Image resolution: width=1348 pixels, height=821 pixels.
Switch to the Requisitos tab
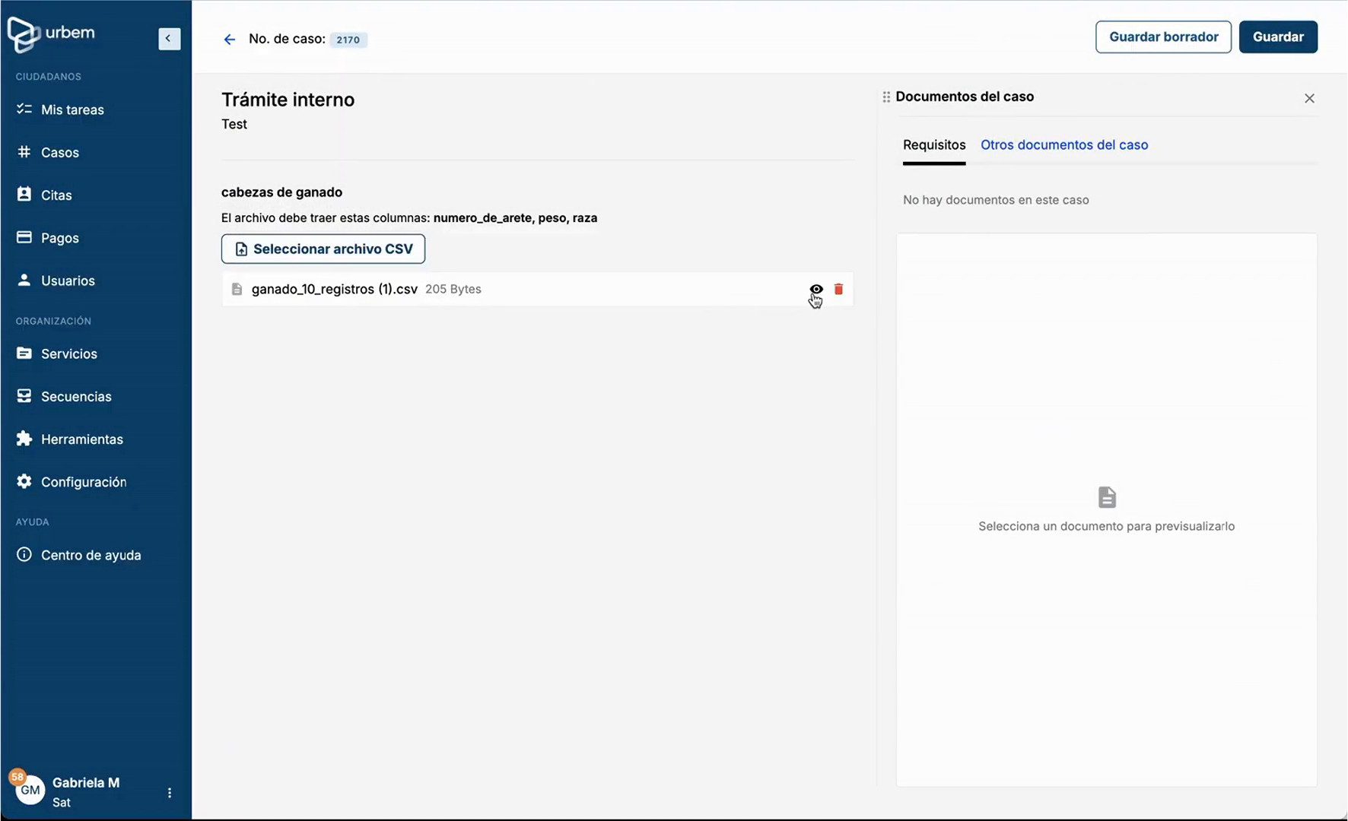tap(934, 144)
